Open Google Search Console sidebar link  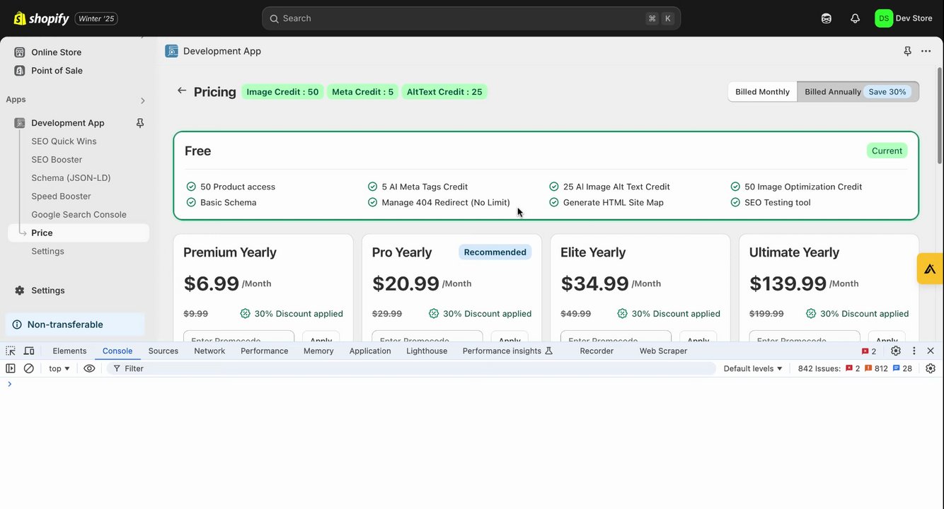(79, 215)
